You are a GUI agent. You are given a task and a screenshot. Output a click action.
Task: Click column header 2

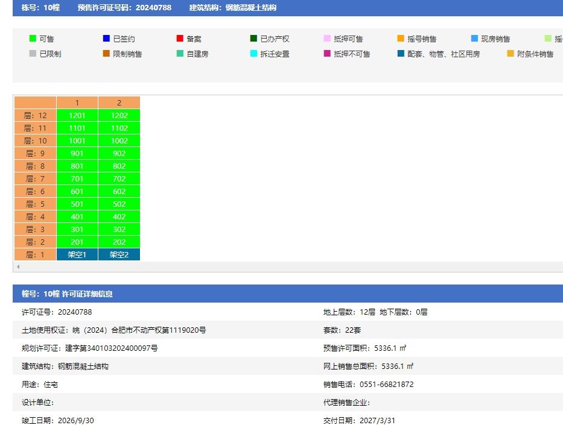[x=119, y=103]
